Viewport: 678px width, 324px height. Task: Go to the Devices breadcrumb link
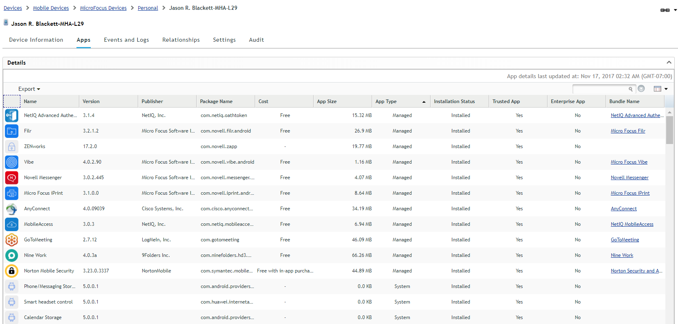[13, 8]
